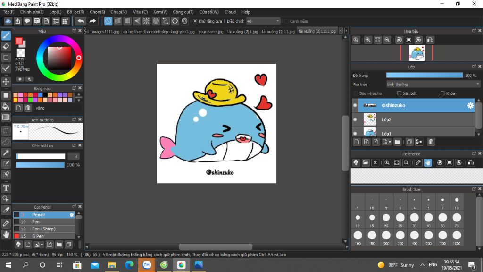This screenshot has height=272, width=483.
Task: Click the brush size value field
Action: coord(74,156)
